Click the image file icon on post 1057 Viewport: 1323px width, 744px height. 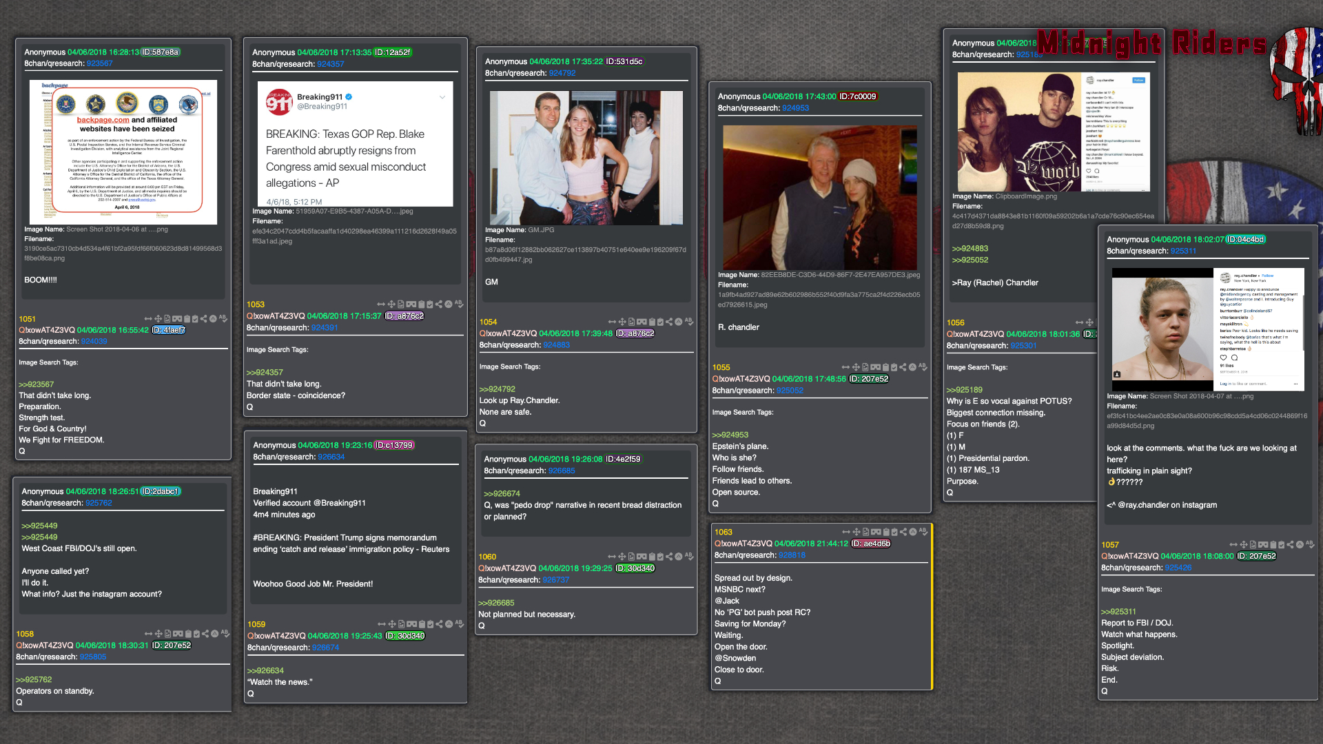pyautogui.click(x=1253, y=544)
